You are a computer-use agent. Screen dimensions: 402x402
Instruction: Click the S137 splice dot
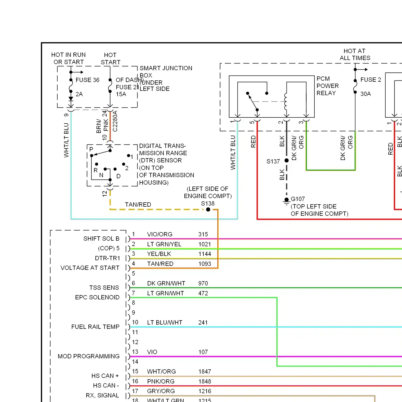coord(286,161)
